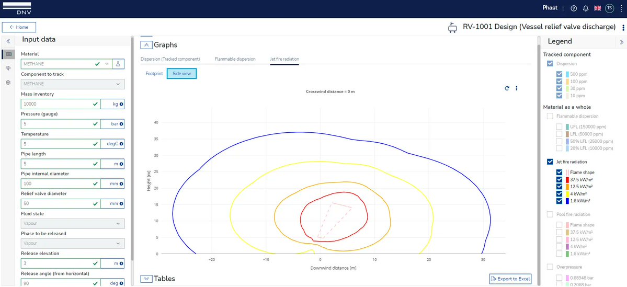Screen dimensions: 627x287
Task: Switch to Flammable dispersion tab
Action: 235,59
